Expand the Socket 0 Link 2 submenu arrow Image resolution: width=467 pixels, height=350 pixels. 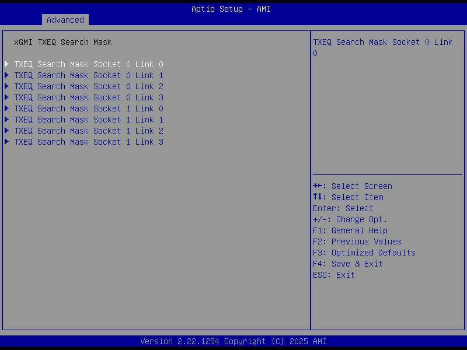pyautogui.click(x=6, y=86)
